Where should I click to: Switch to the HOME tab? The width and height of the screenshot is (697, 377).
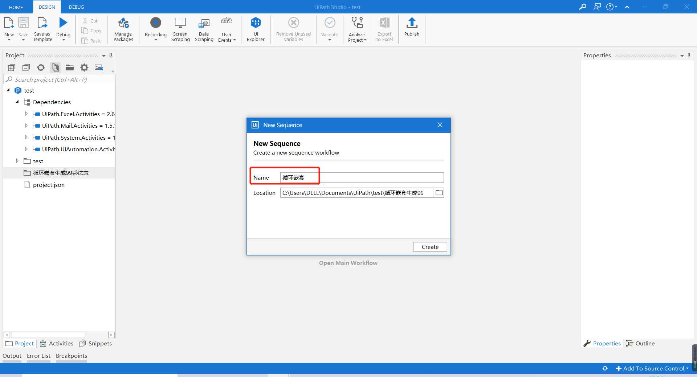point(16,7)
